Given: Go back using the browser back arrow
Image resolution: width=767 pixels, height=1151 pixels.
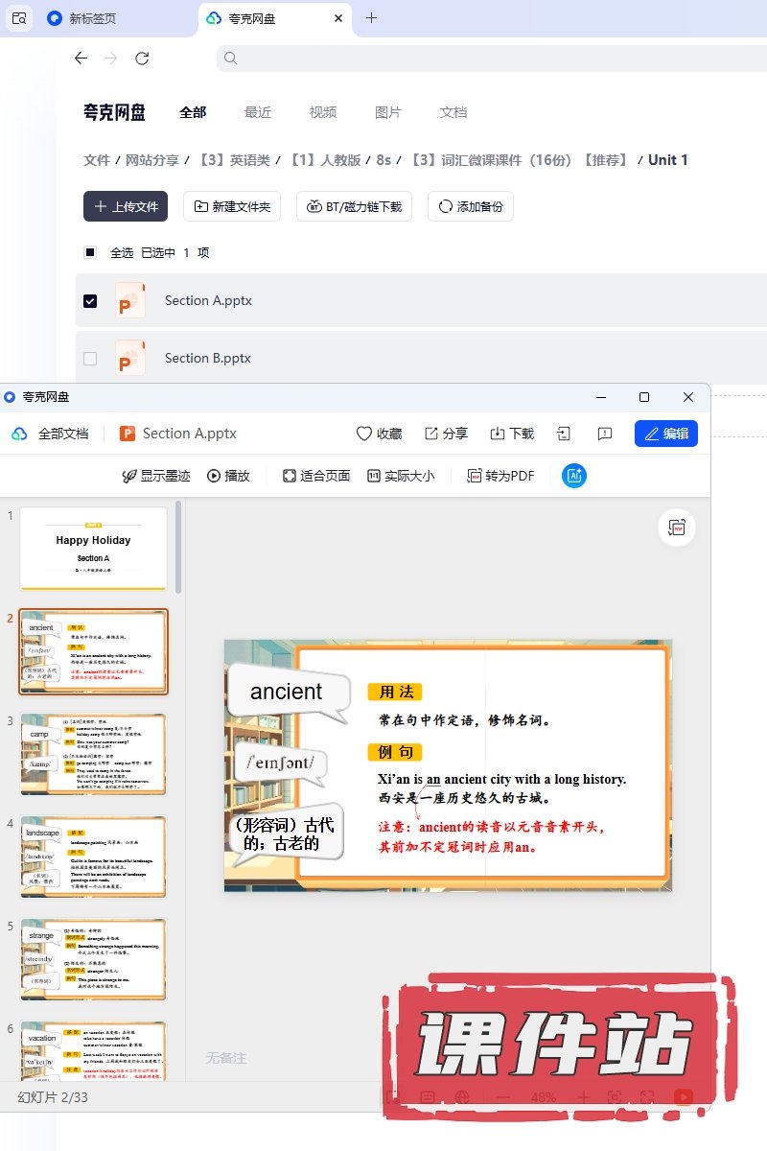Looking at the screenshot, I should 81,59.
